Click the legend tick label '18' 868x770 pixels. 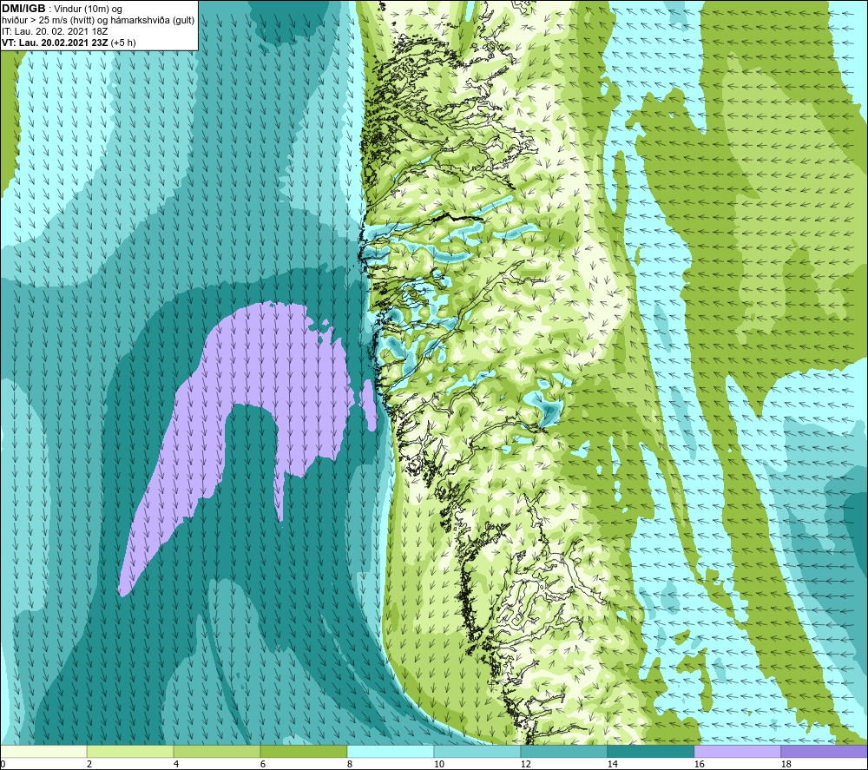(786, 764)
